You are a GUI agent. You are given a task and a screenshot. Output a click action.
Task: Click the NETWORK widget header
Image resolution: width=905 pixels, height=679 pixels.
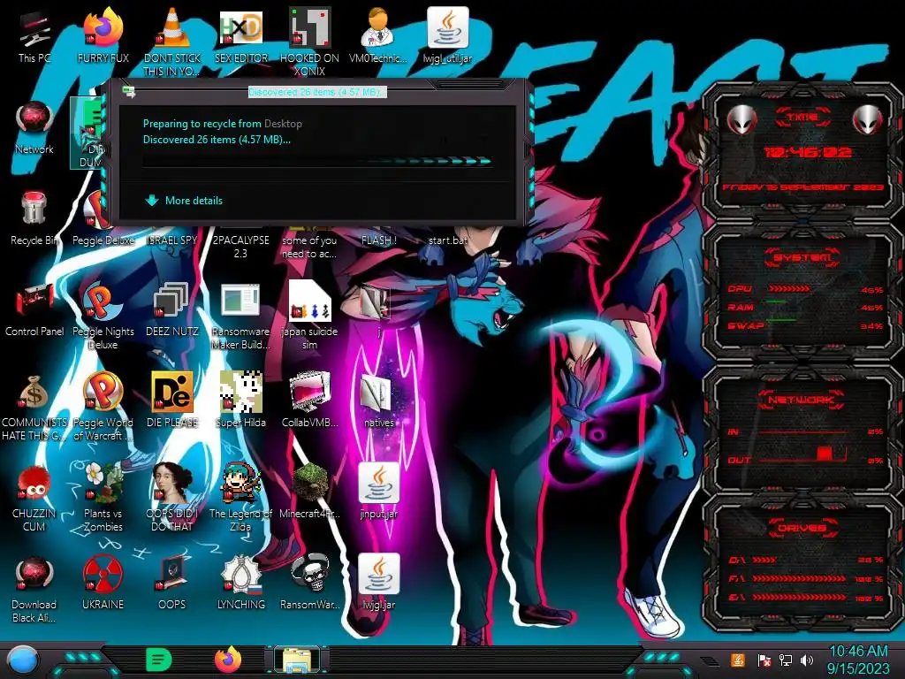coord(802,399)
